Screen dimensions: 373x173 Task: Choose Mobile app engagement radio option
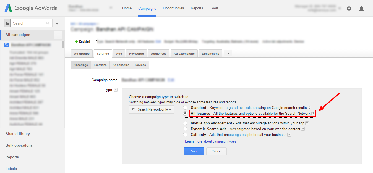click(x=185, y=123)
